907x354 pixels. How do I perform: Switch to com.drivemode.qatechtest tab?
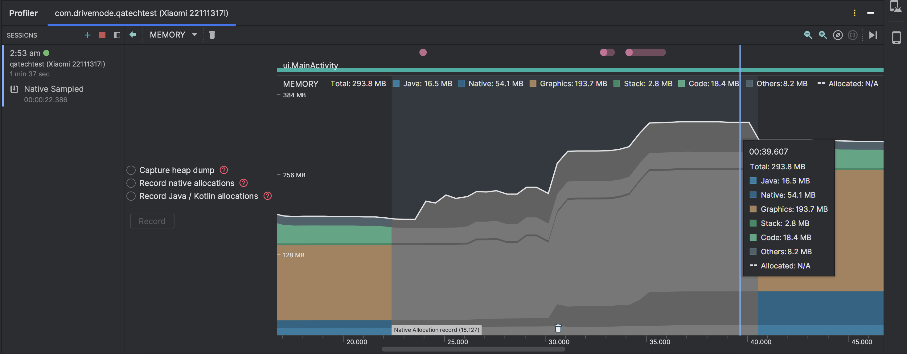[x=141, y=13]
